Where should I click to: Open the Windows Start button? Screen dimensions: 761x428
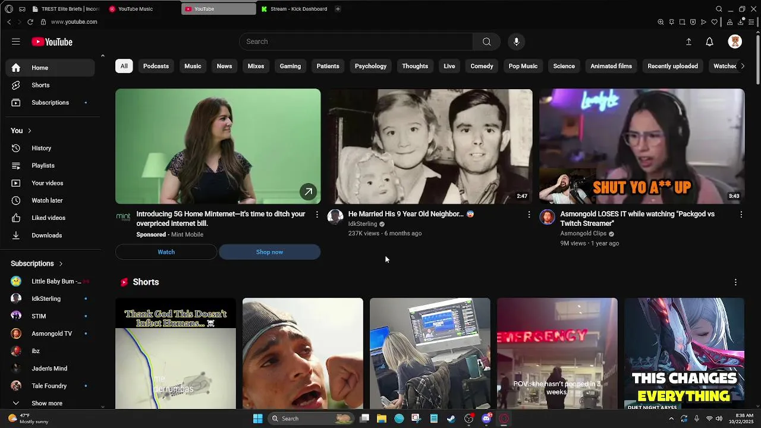[x=257, y=418]
